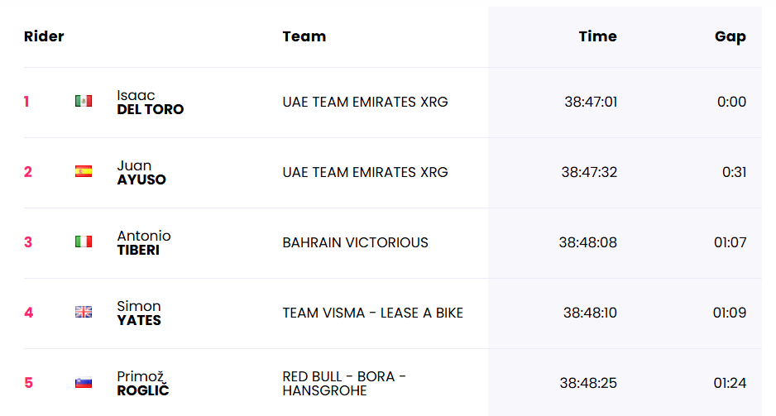Sort by the Gap column header
Image resolution: width=776 pixels, height=416 pixels.
(730, 37)
